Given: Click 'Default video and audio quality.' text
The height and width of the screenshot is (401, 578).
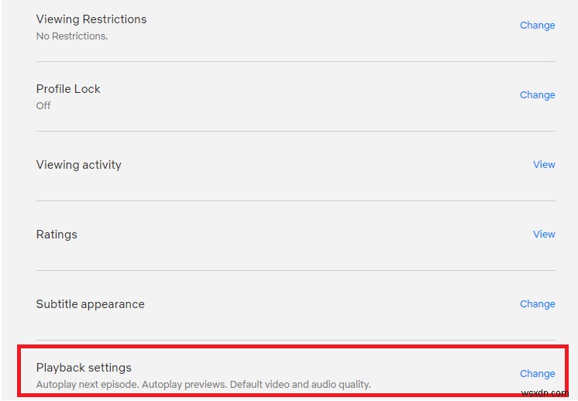Looking at the screenshot, I should pos(297,384).
